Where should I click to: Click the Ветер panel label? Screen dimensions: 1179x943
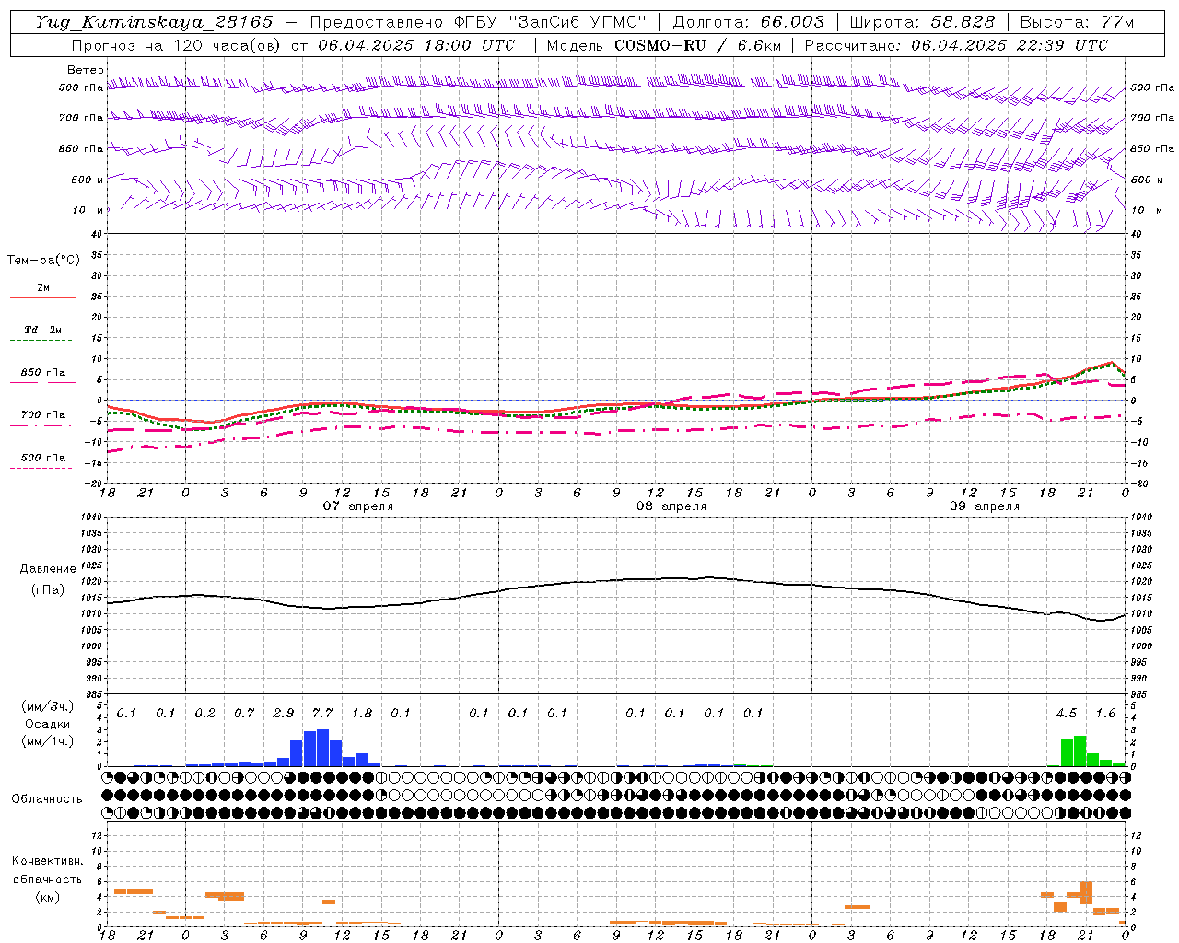pyautogui.click(x=85, y=70)
